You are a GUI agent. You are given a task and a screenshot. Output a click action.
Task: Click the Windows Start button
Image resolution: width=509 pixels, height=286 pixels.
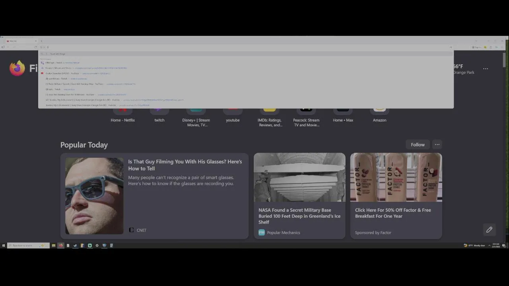tap(4, 245)
